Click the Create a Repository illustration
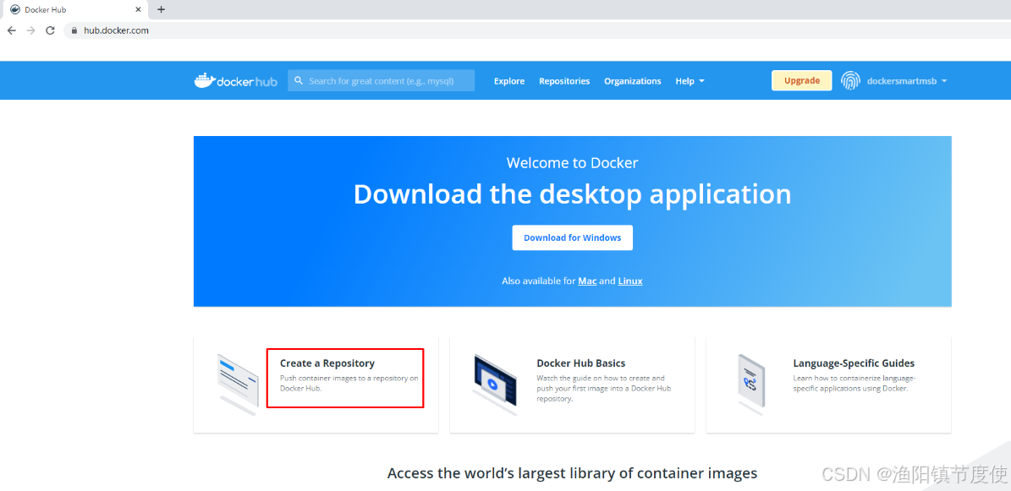The width and height of the screenshot is (1011, 491). pyautogui.click(x=237, y=384)
